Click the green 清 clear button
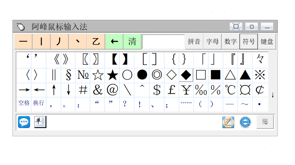The image size is (295, 165). (x=132, y=42)
